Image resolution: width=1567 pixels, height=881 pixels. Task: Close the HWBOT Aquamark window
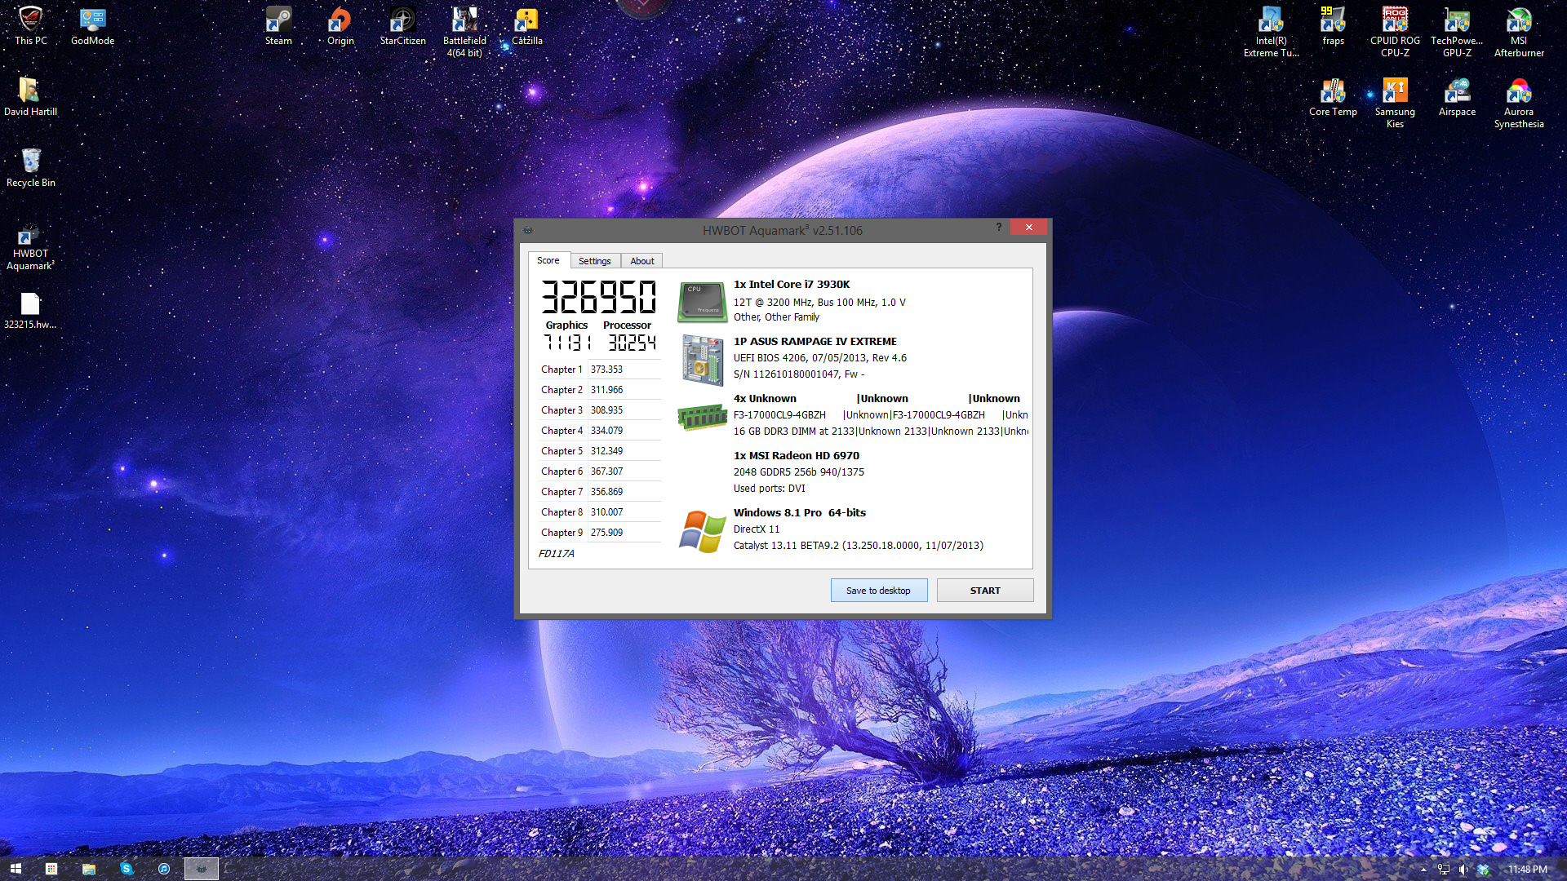[1028, 227]
